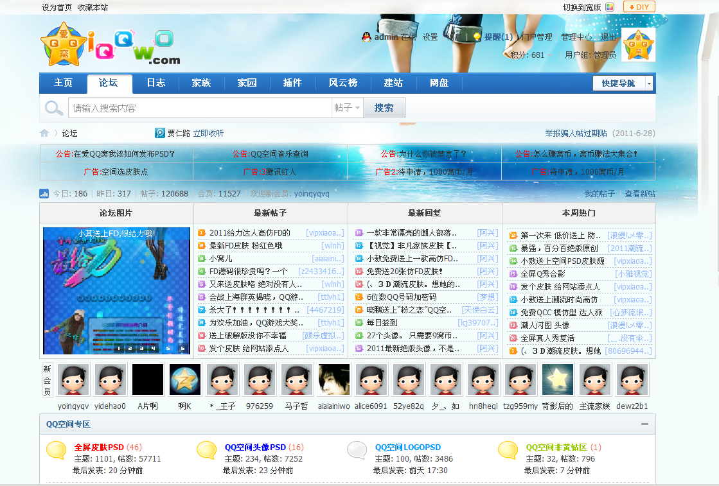Screen dimensions: 719x486
Task: Click 收藏本站 link
Action: point(93,7)
